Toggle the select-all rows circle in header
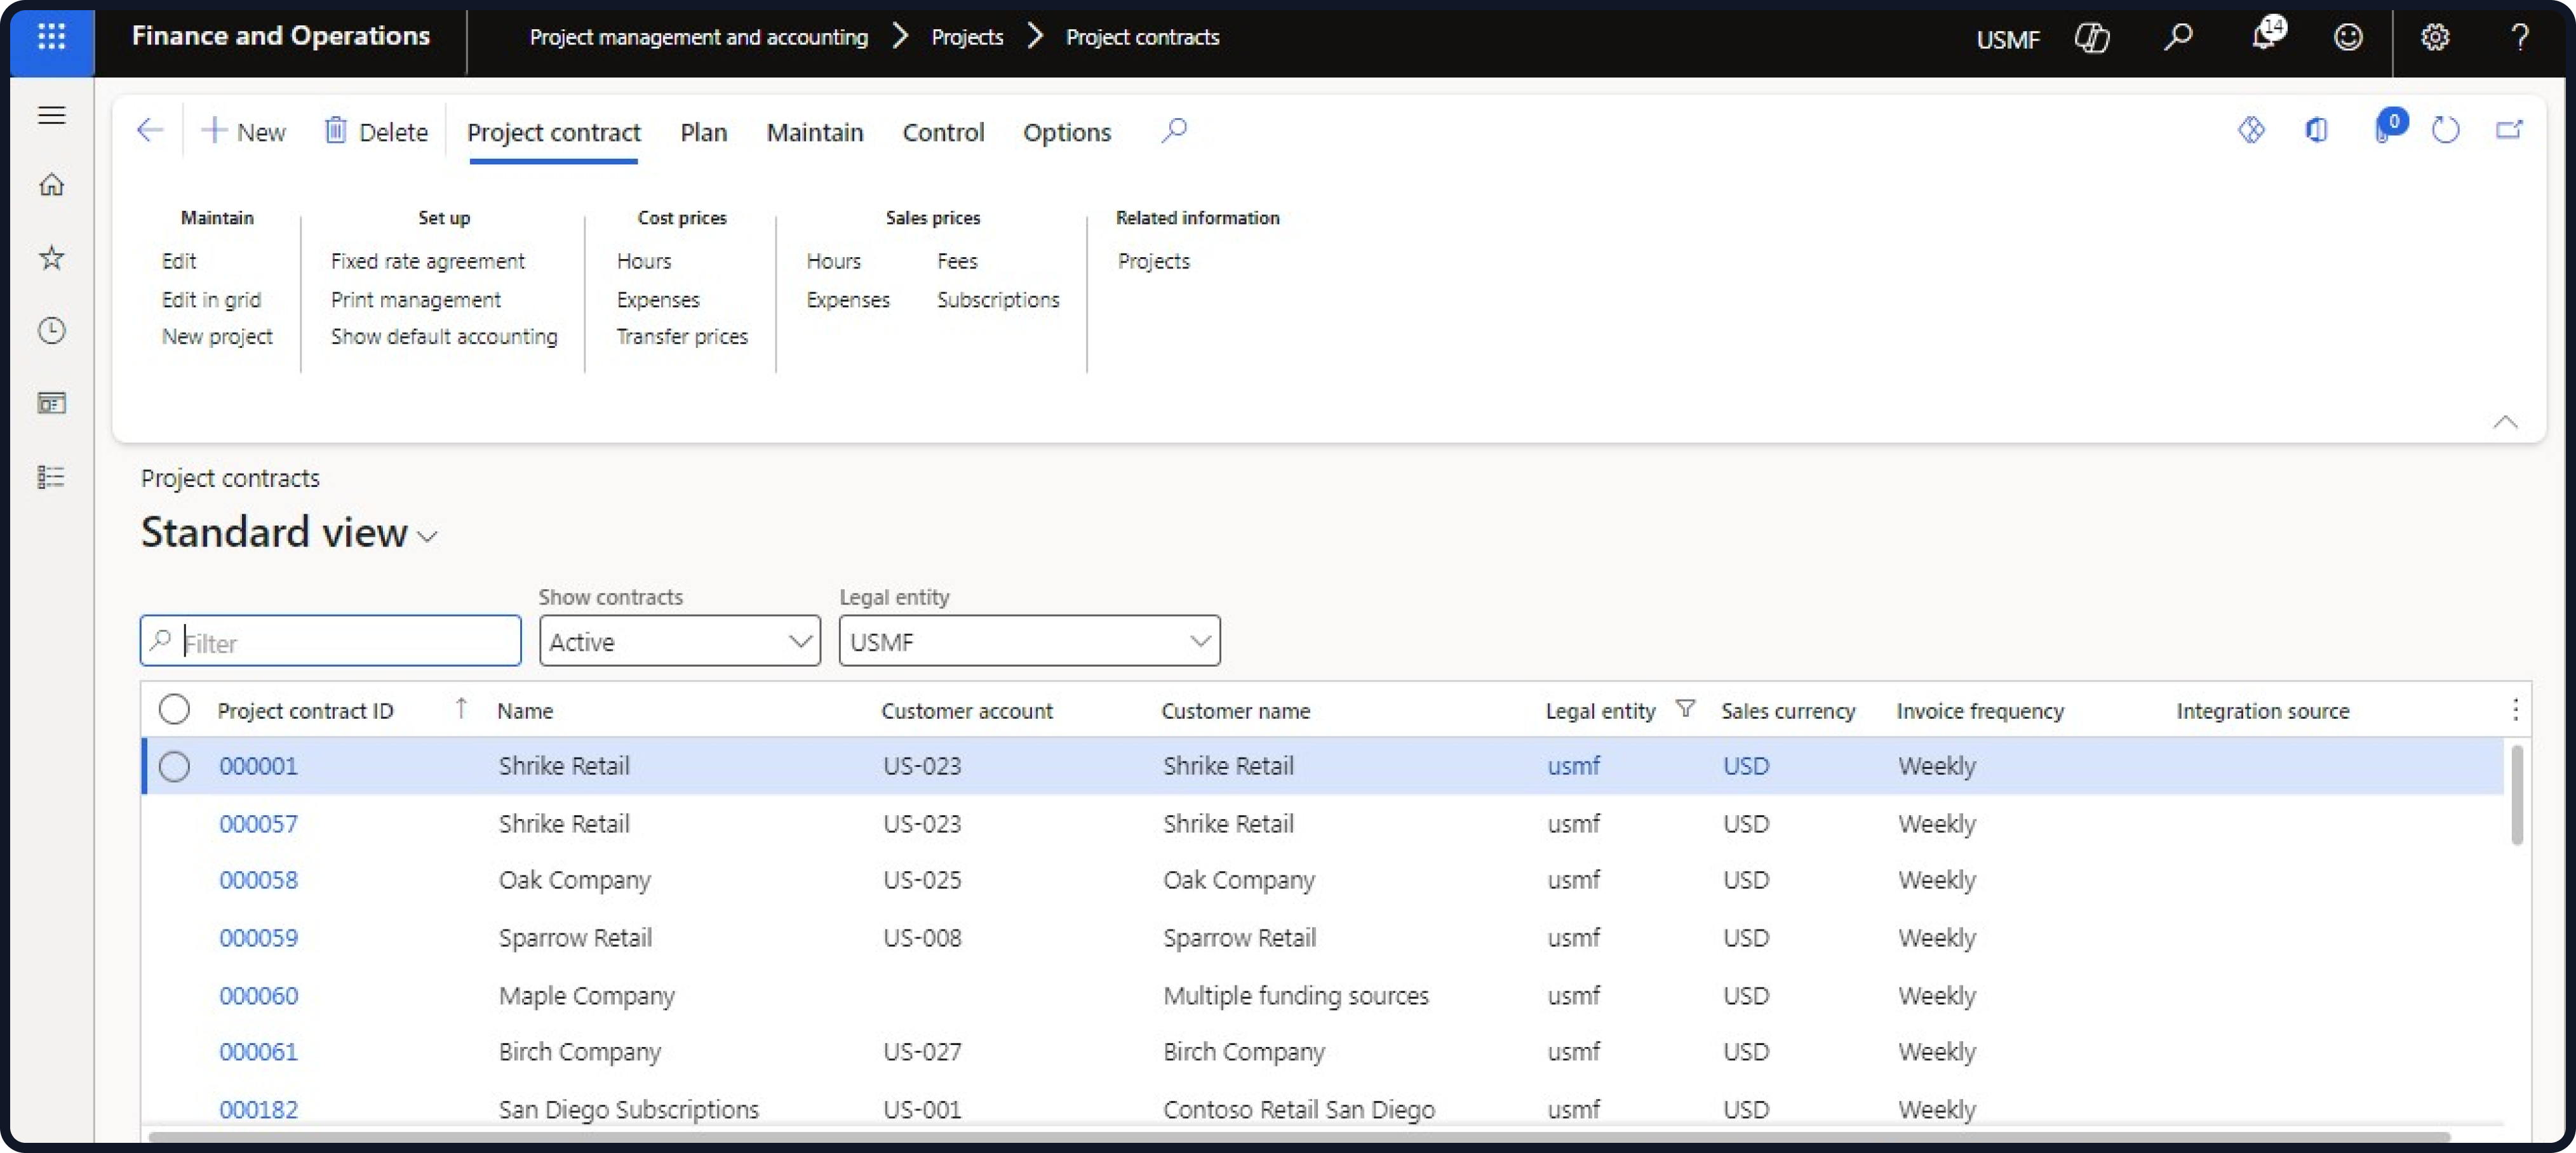This screenshot has height=1153, width=2576. pos(174,709)
